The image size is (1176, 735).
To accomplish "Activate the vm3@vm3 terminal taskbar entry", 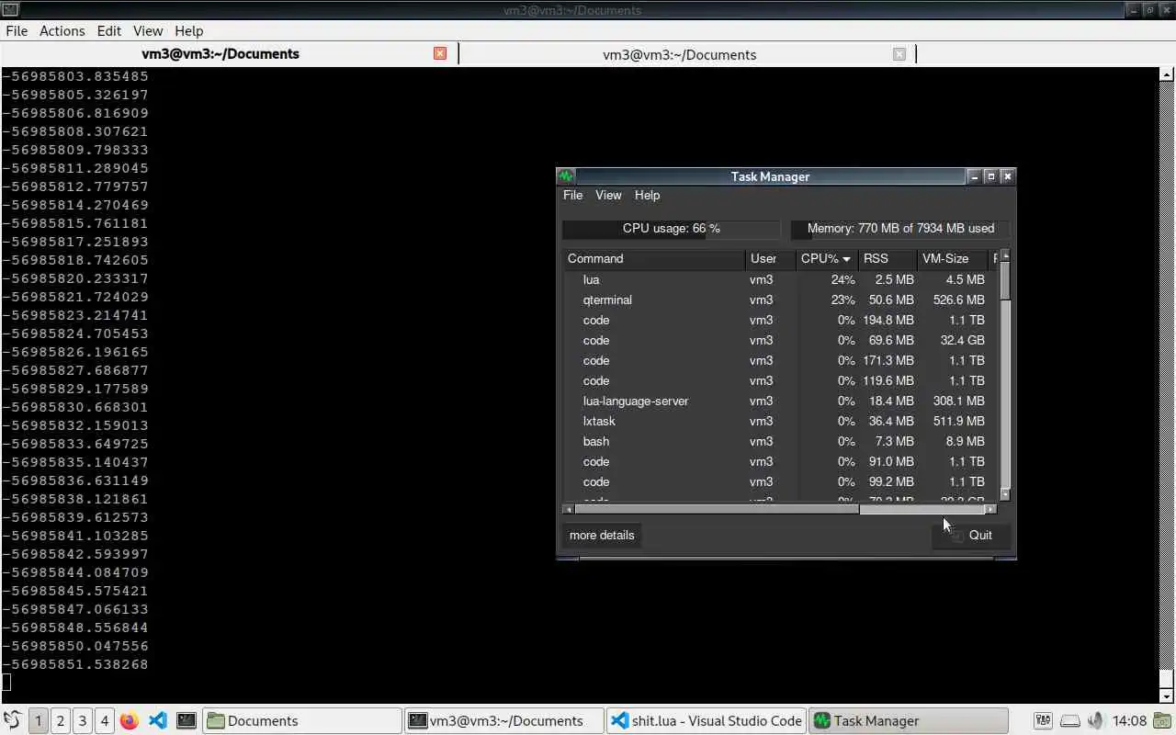I will pos(504,720).
